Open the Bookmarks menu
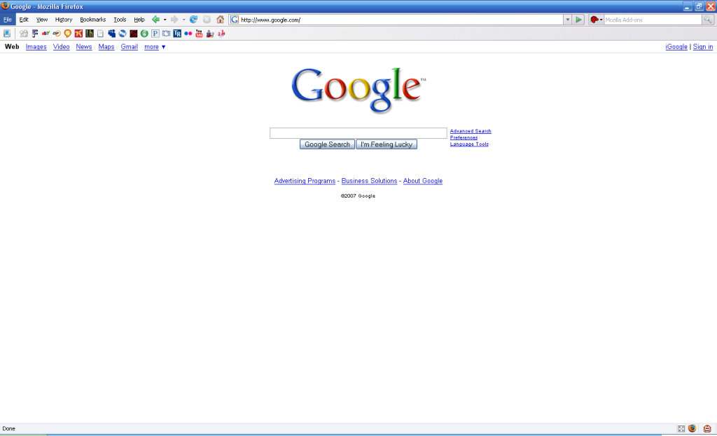717x436 pixels. click(x=93, y=20)
